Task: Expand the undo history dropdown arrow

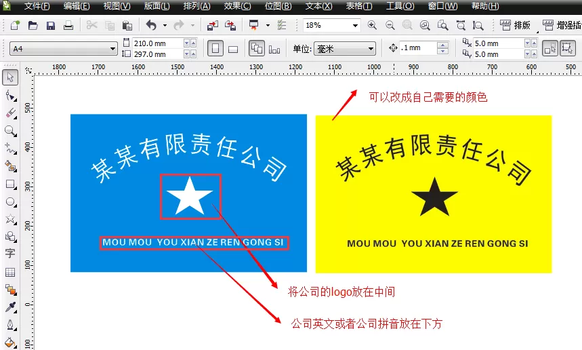Action: [x=165, y=25]
